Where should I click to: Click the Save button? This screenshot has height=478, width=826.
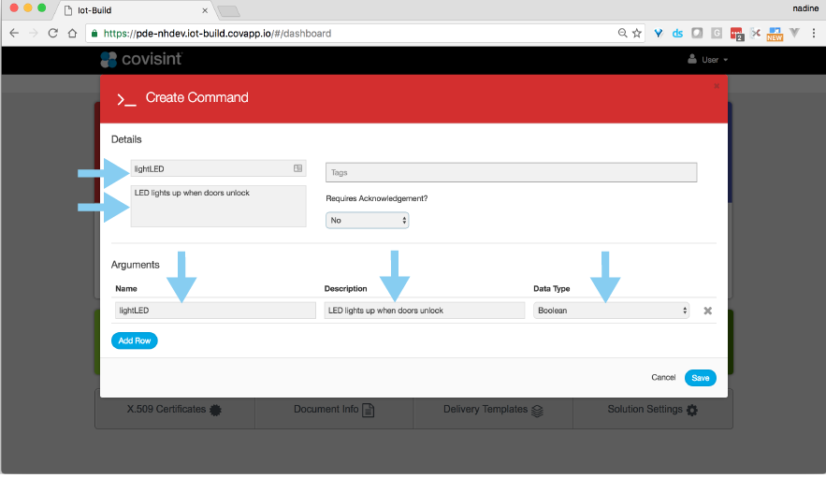click(700, 378)
